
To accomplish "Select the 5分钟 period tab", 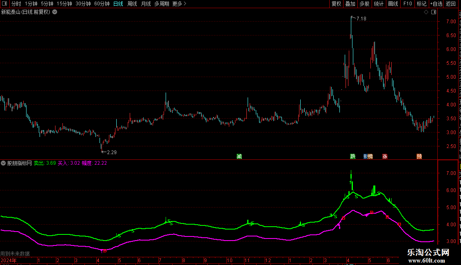I will click(x=47, y=4).
